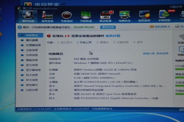Click the 摄像头 feature indicator

(x=103, y=42)
